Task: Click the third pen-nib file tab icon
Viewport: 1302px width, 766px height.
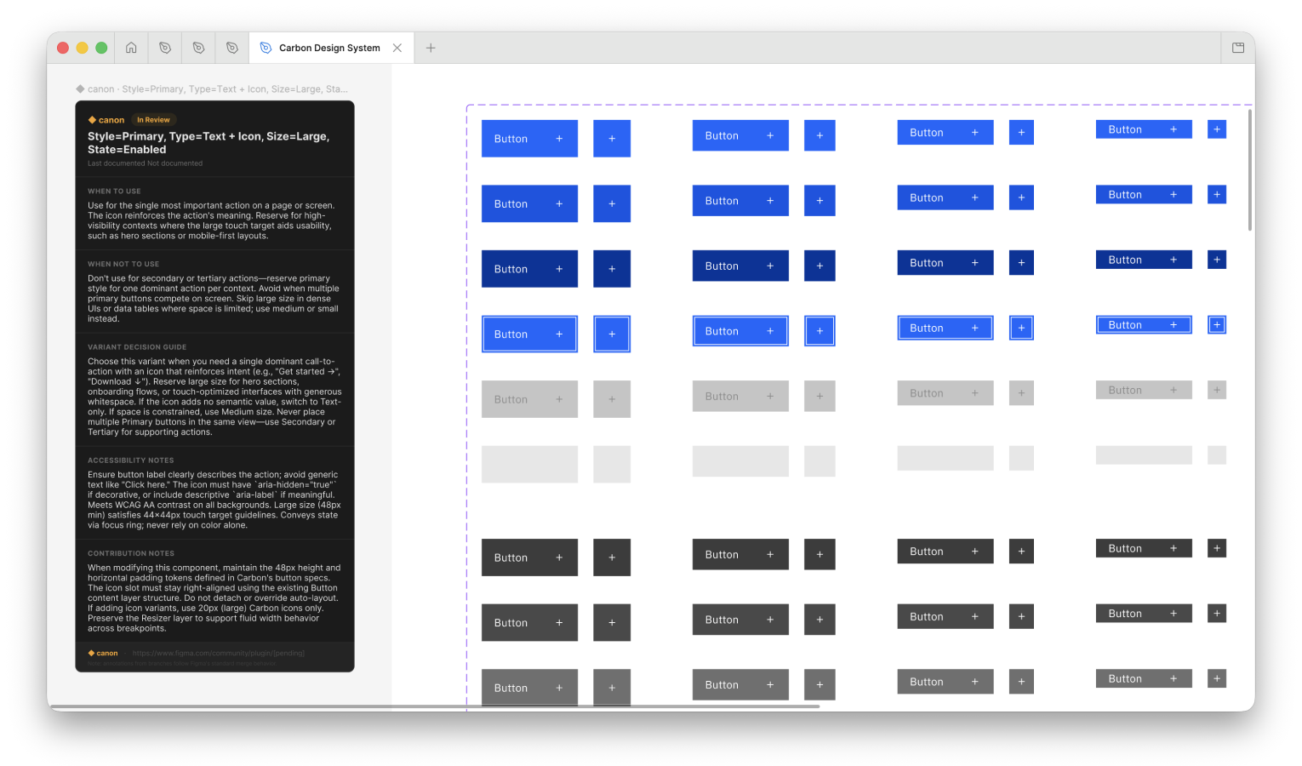Action: pyautogui.click(x=231, y=48)
